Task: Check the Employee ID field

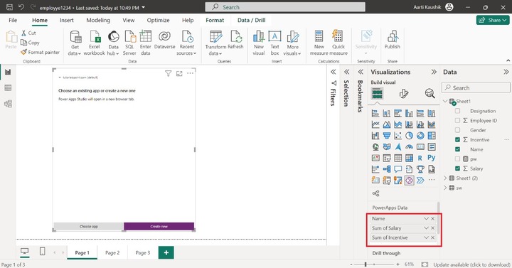Action: pos(457,120)
